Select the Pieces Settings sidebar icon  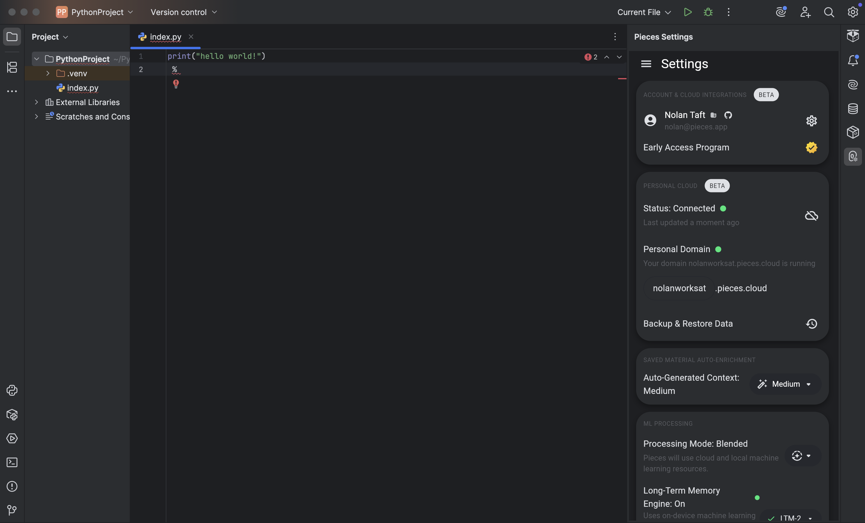point(853,156)
